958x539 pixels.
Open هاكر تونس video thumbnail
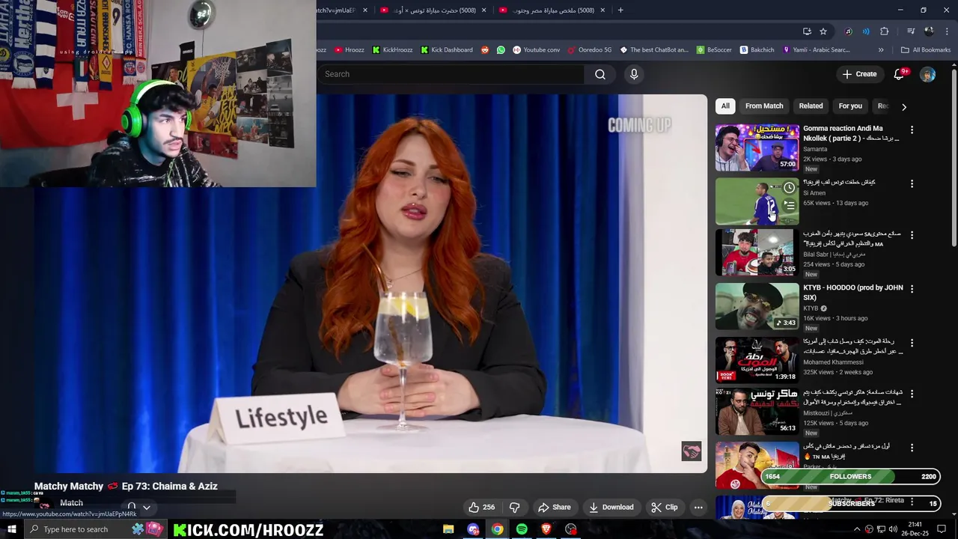(x=757, y=411)
